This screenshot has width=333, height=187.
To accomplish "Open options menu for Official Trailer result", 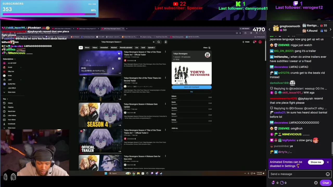I will tap(165, 52).
